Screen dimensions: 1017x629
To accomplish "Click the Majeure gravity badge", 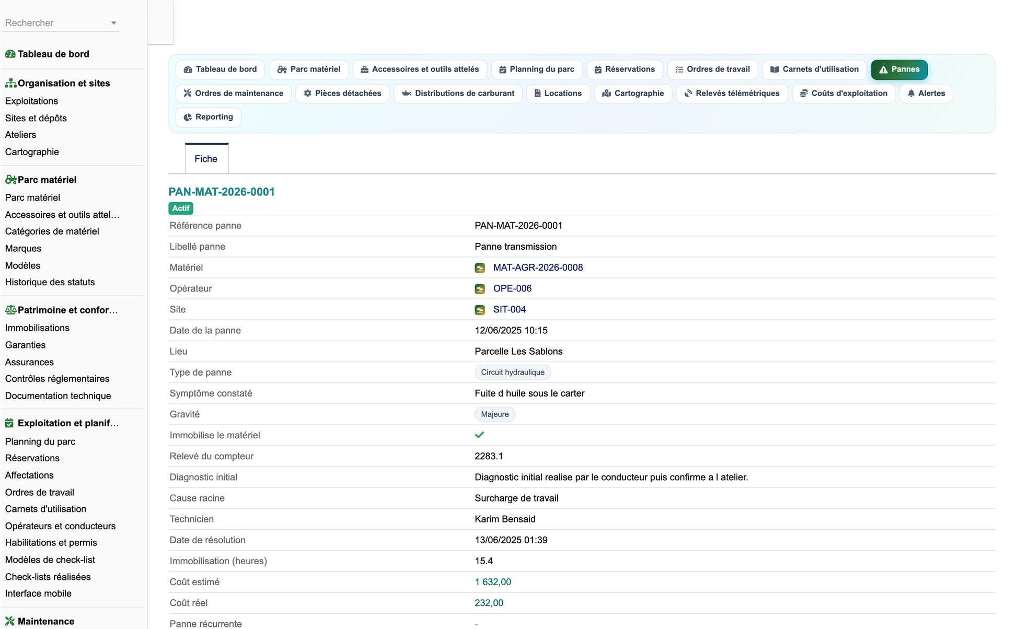I will [x=495, y=414].
